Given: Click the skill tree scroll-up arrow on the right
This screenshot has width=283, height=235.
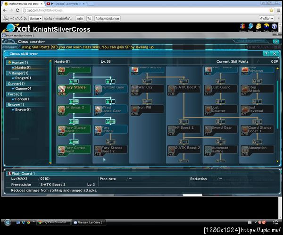Looking at the screenshot, I should pyautogui.click(x=278, y=68).
